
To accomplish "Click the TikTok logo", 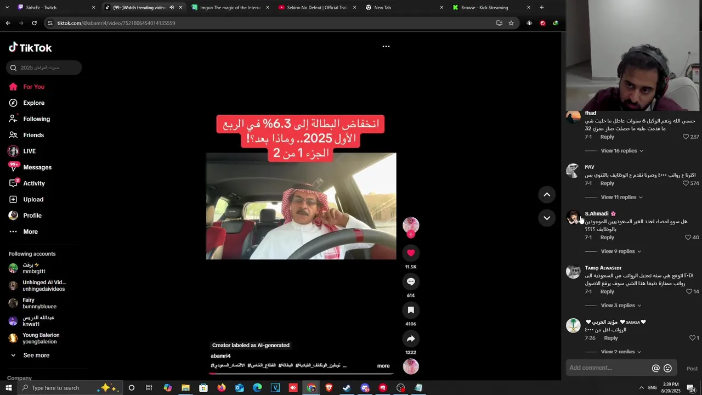I will 30,48.
